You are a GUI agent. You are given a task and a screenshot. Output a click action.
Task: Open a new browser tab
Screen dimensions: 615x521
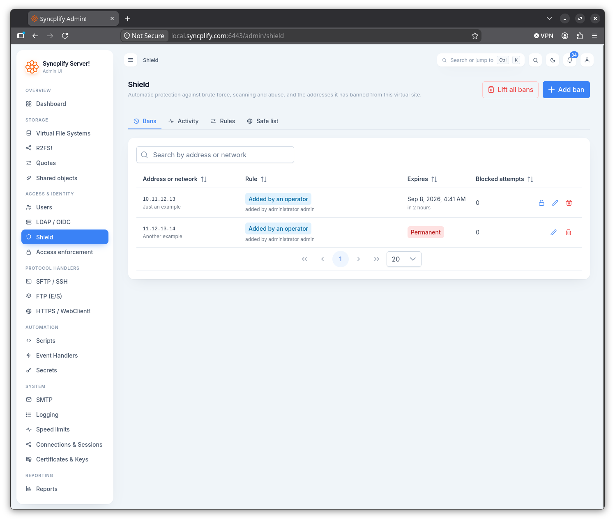pos(128,19)
